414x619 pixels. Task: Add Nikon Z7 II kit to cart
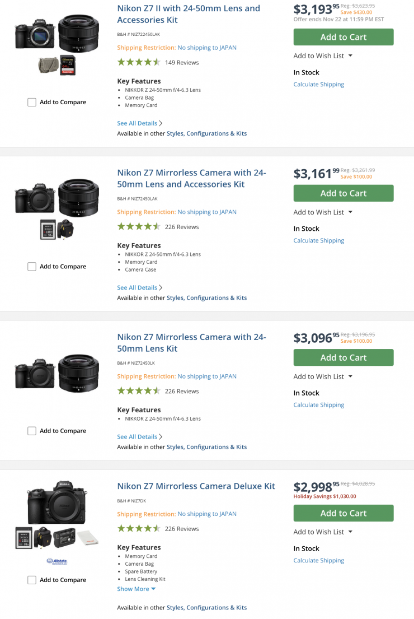343,37
